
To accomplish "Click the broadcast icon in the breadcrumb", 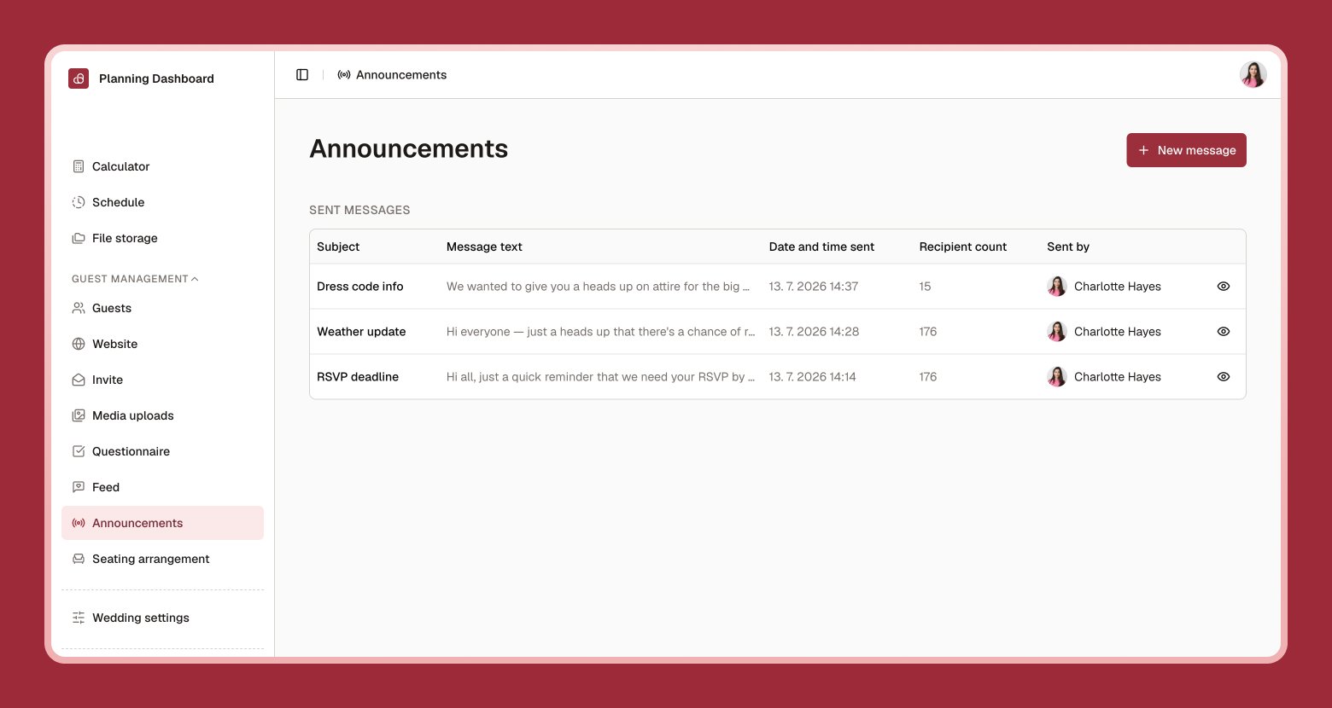I will (344, 75).
